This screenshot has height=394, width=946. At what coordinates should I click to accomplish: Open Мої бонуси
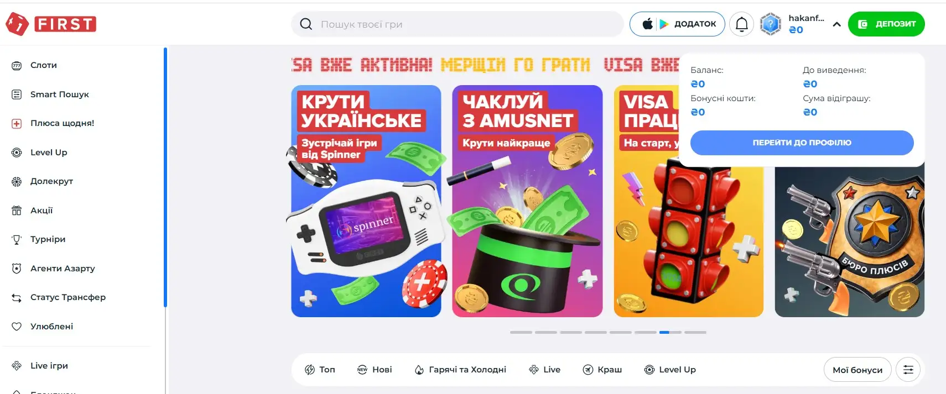pos(857,370)
